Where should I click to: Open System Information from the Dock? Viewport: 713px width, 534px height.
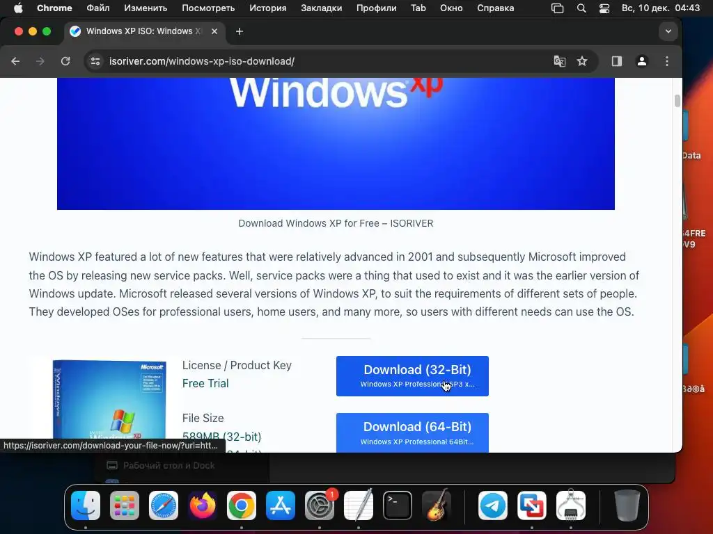click(x=571, y=505)
